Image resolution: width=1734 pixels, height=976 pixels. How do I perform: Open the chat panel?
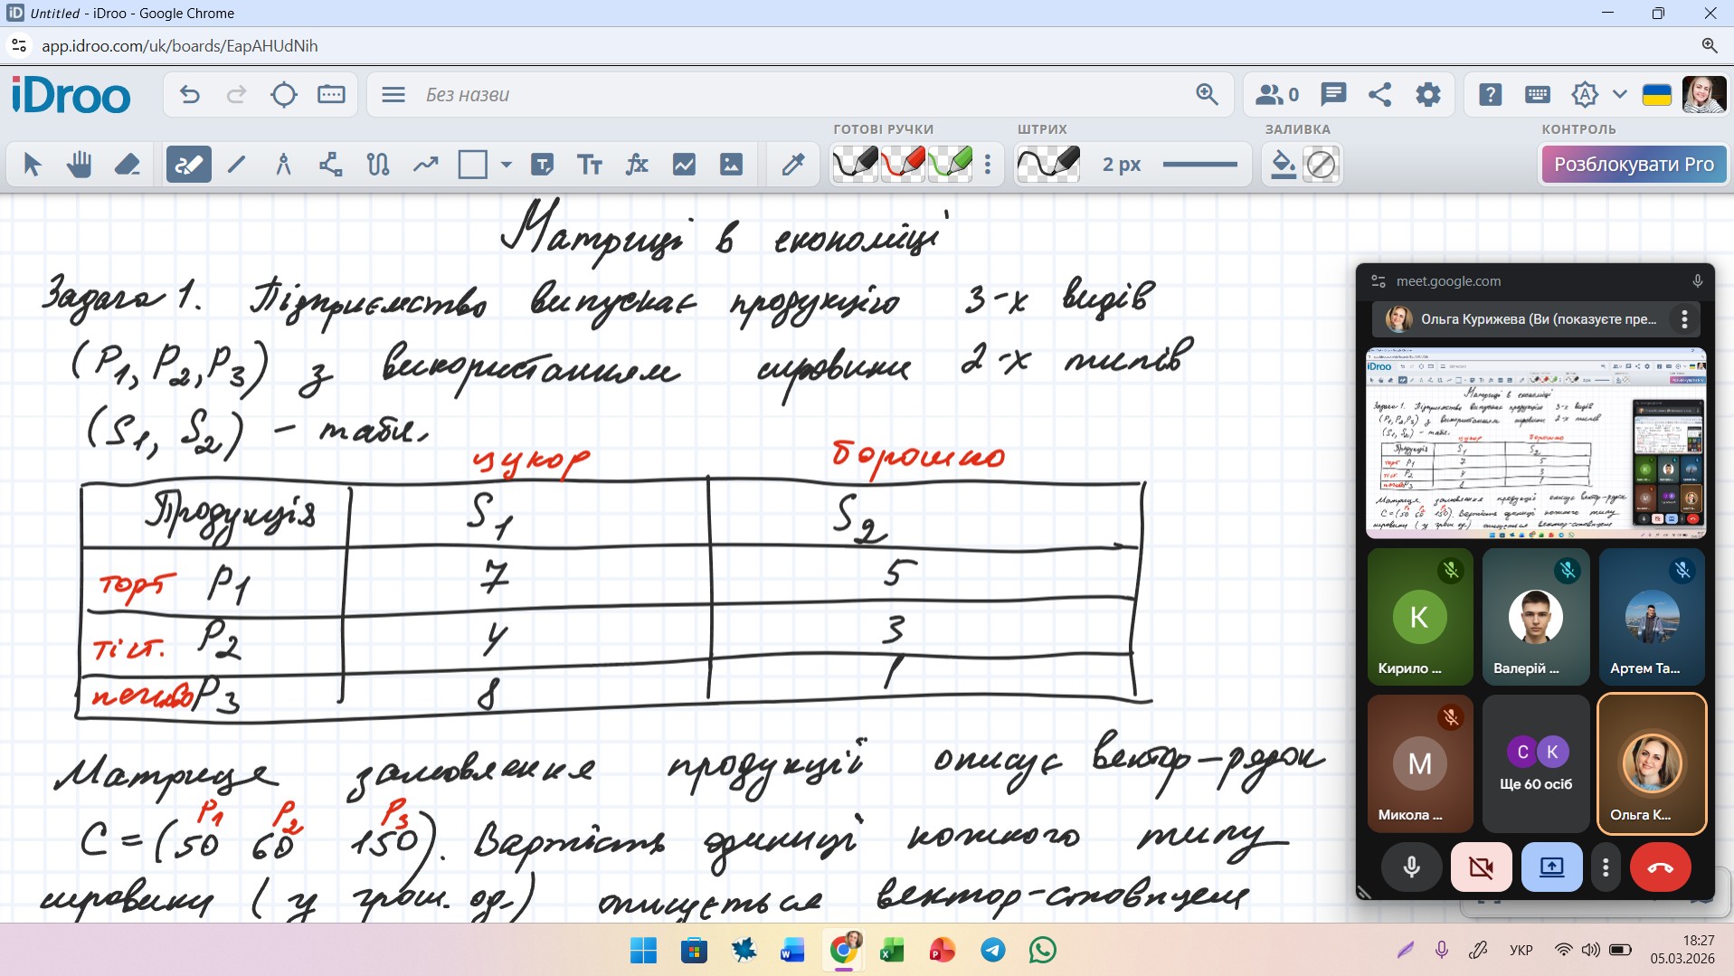(1333, 95)
